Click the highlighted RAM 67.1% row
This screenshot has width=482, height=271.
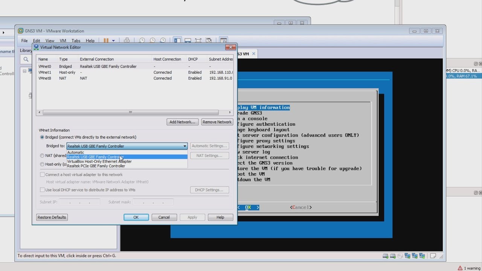464,76
